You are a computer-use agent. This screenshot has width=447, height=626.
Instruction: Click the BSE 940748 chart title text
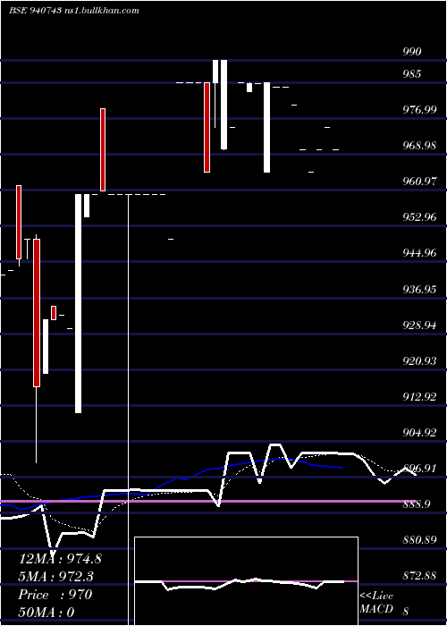(74, 11)
